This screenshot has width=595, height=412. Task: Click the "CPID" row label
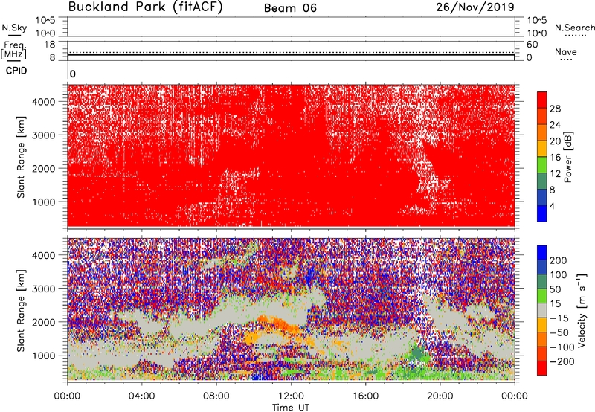click(16, 71)
